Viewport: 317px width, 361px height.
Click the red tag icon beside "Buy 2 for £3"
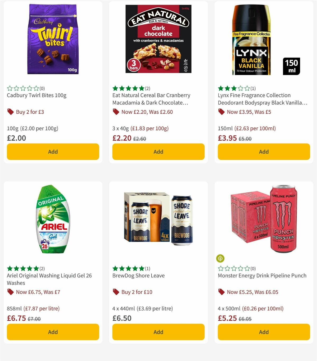click(x=11, y=112)
